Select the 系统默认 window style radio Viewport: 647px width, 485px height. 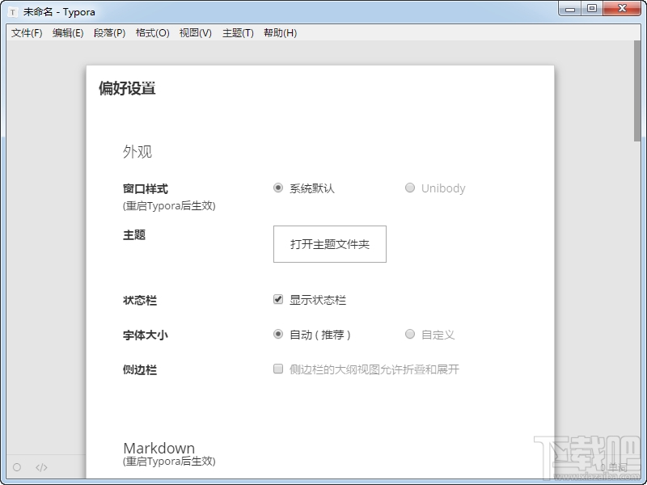click(278, 188)
